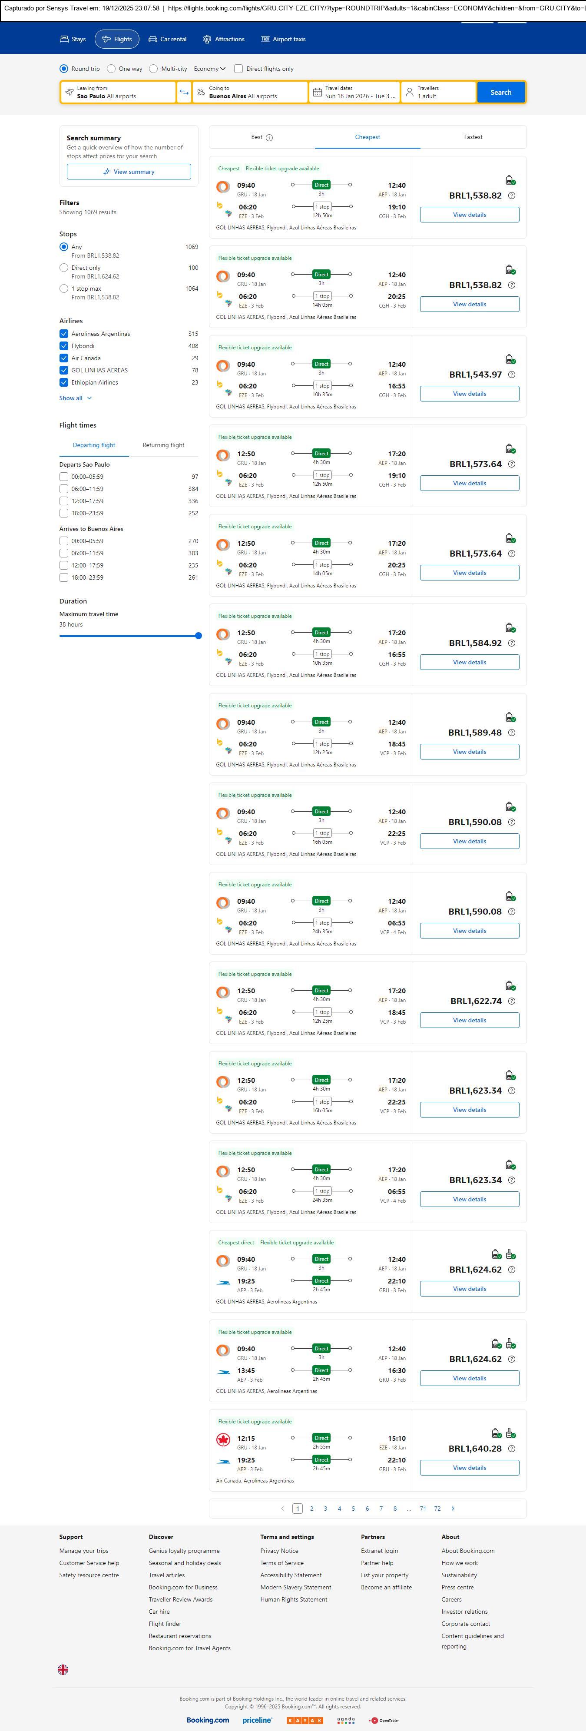Viewport: 586px width, 1731px height.
Task: Click the info icon beside the Best tab
Action: [269, 138]
